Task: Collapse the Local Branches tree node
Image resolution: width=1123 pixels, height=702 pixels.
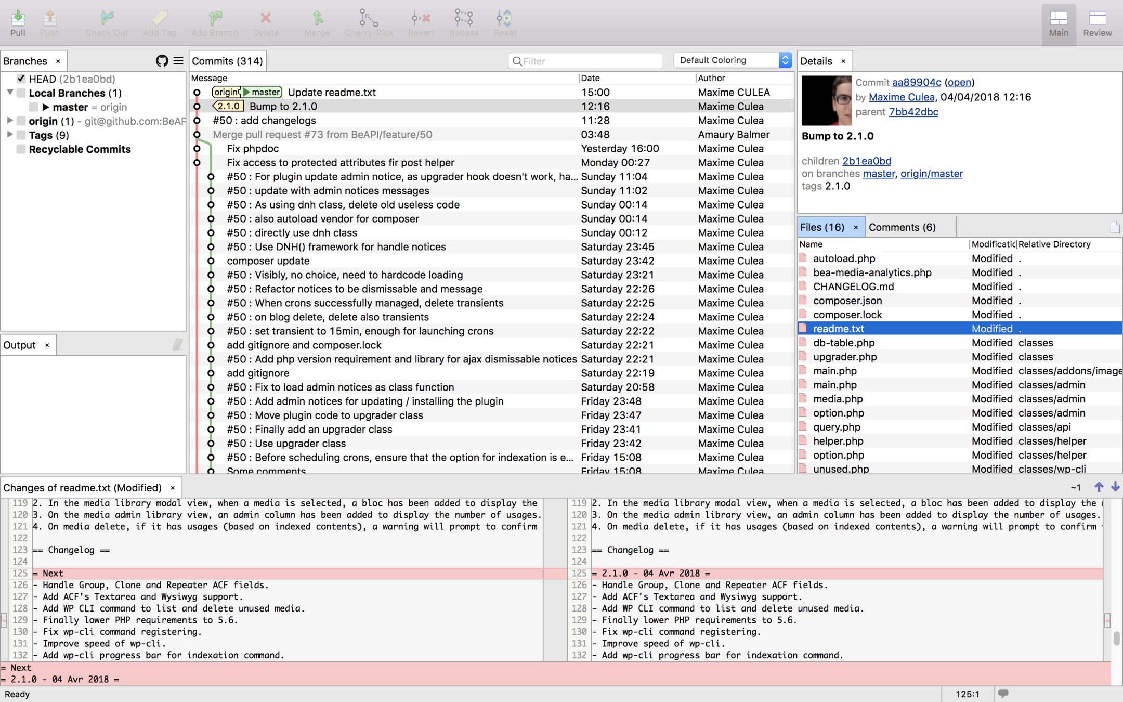Action: pos(9,93)
